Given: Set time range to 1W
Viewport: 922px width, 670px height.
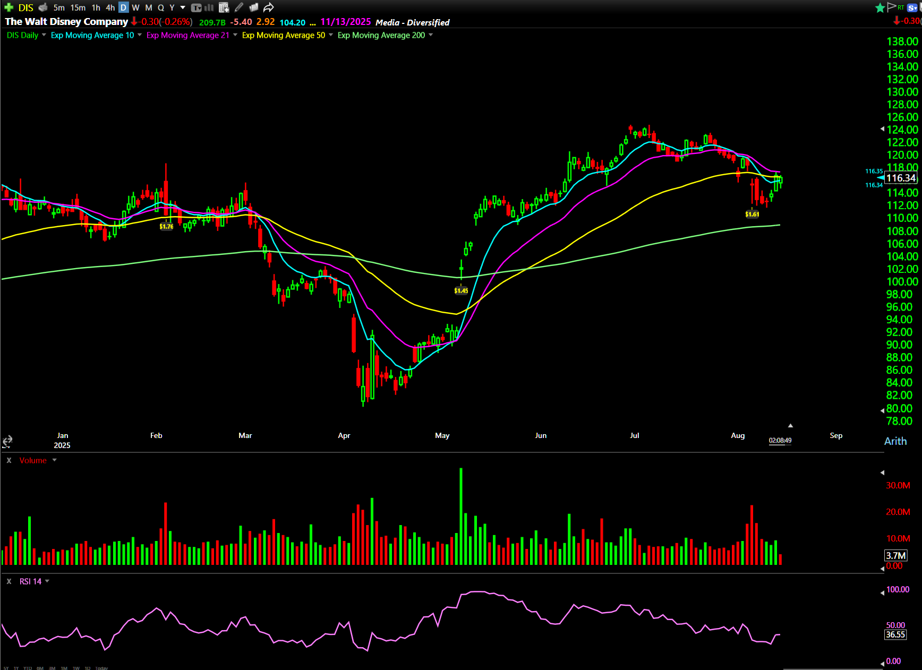Looking at the screenshot, I should [x=76, y=668].
